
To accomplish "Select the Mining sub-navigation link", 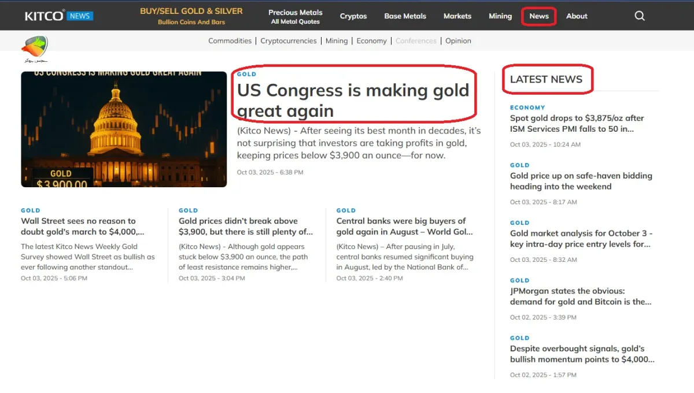I will point(337,41).
